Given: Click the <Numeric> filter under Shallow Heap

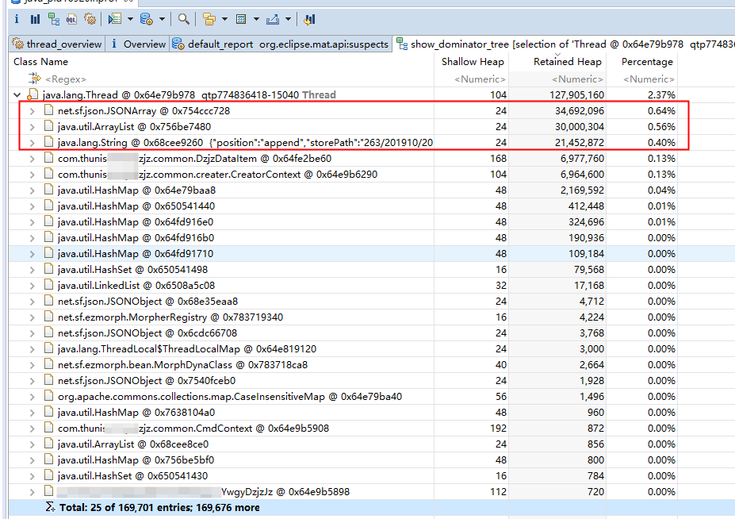Looking at the screenshot, I should pos(480,79).
